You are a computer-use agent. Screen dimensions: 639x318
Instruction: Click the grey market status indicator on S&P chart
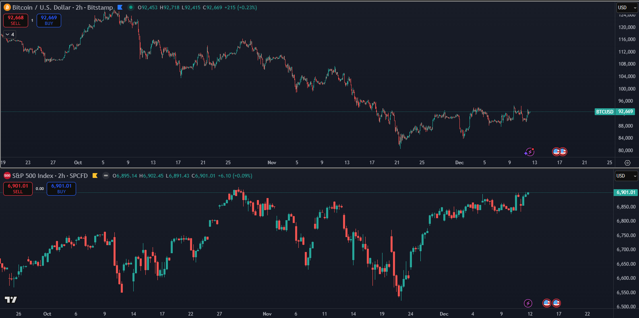click(105, 176)
